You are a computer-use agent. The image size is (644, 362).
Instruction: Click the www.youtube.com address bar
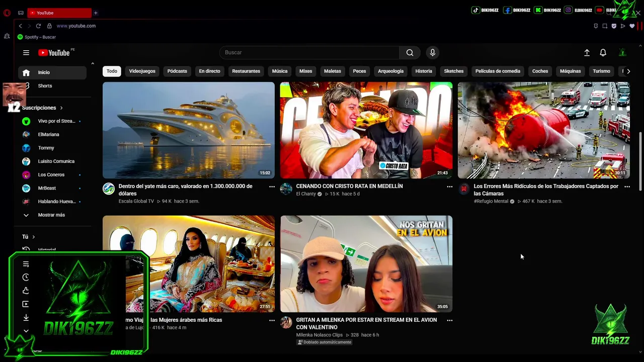click(76, 26)
